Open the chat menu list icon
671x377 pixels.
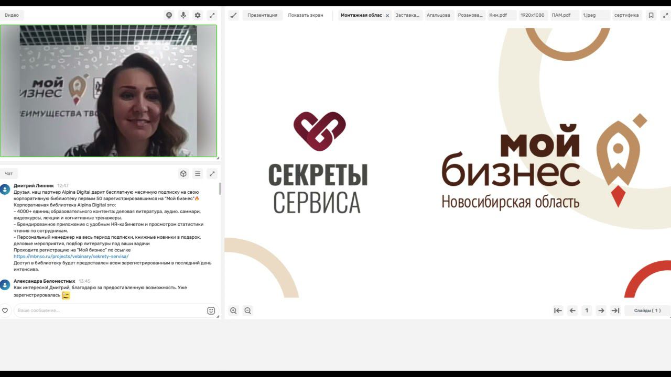click(198, 173)
